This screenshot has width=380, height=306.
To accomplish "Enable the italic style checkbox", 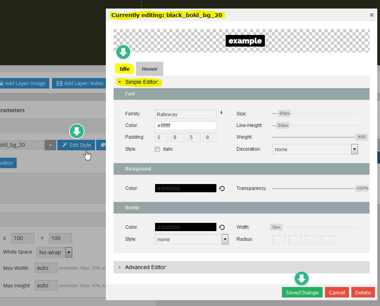I will pyautogui.click(x=157, y=149).
